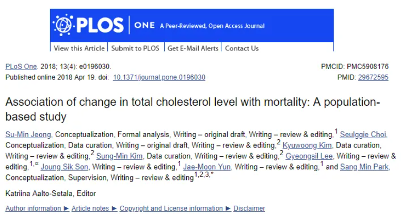
Task: Open the Submit to PLOS tab
Action: (x=135, y=48)
